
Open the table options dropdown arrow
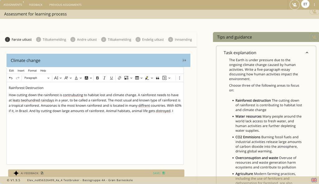[141, 78]
